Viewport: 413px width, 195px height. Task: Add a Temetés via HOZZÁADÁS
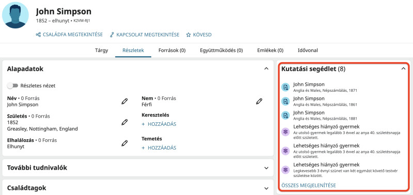[x=159, y=148]
